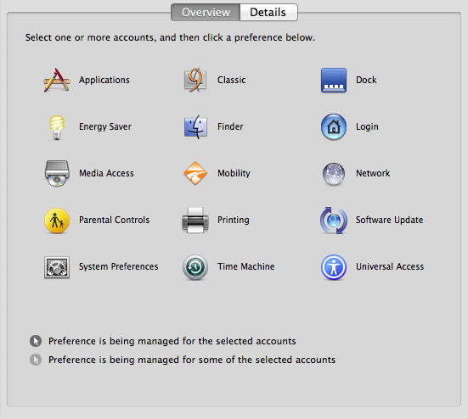Click the dark managed-preference arrow legend icon
The width and height of the screenshot is (468, 419).
(x=36, y=341)
